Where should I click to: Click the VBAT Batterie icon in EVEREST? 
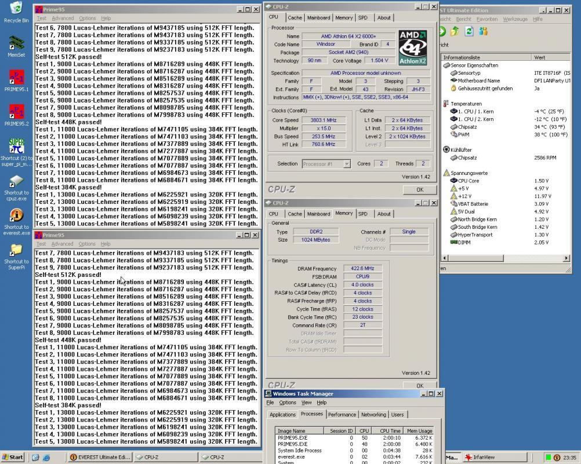coord(453,204)
